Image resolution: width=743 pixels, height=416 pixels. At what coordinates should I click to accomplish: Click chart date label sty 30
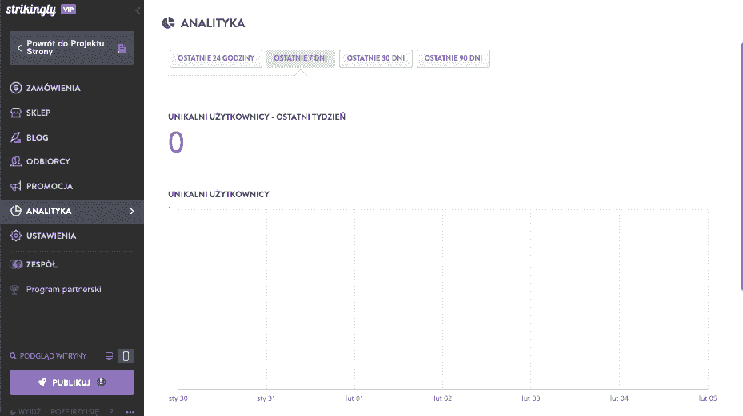[178, 398]
